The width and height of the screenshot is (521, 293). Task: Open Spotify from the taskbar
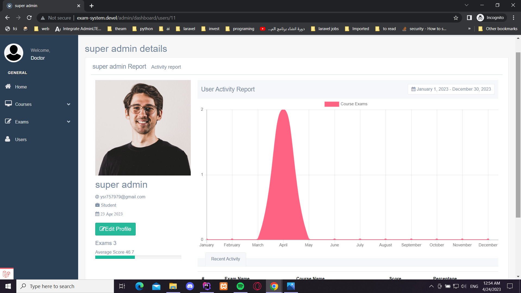pos(240,286)
